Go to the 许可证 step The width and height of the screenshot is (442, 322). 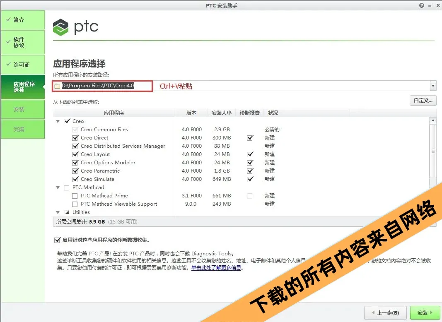[x=23, y=65]
